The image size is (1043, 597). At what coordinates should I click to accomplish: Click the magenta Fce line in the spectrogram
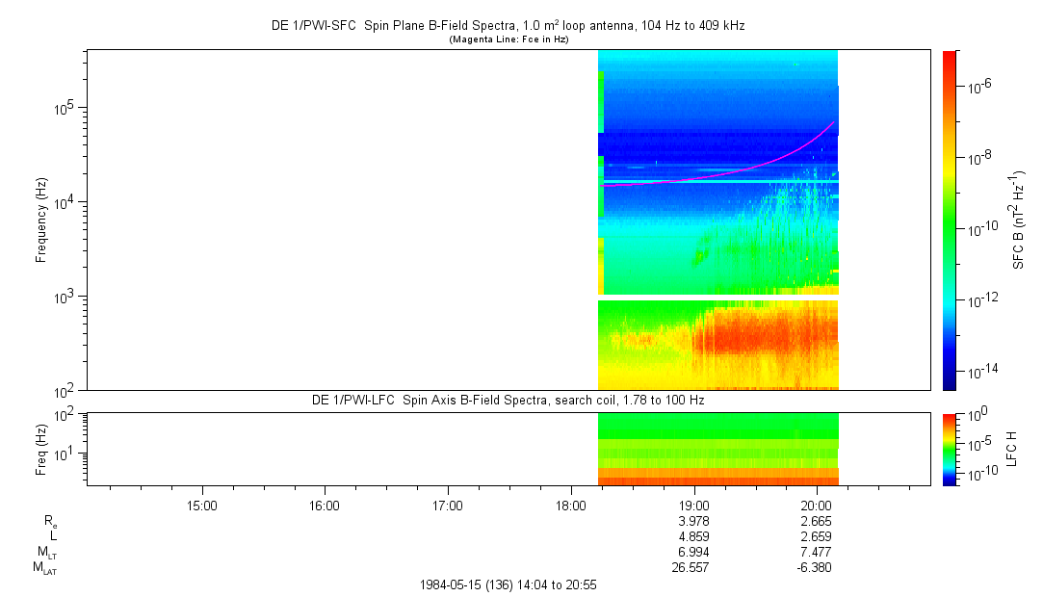tap(732, 169)
